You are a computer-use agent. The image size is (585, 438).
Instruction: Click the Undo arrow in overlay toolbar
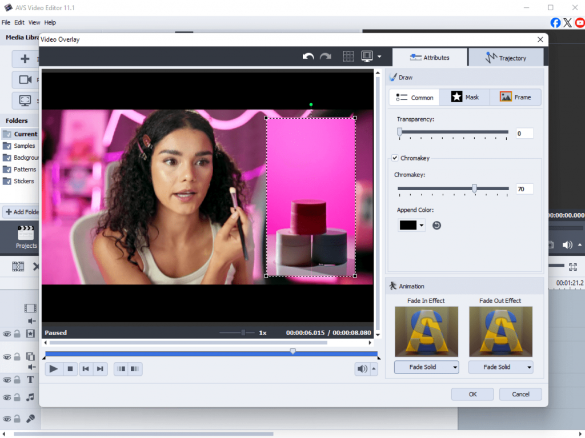308,57
